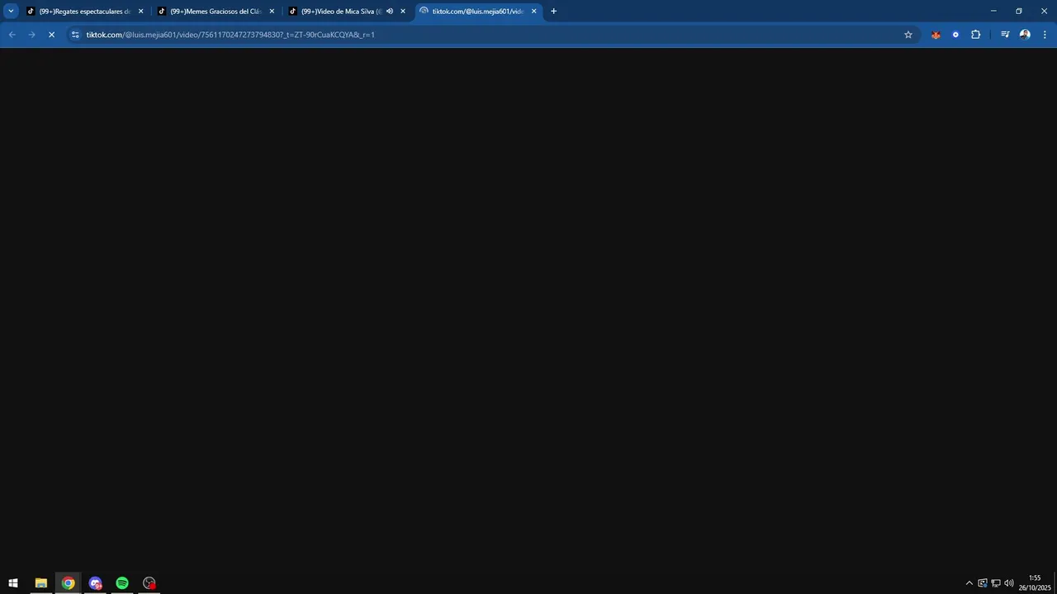The height and width of the screenshot is (594, 1057).
Task: Mute audio on the Mica Silva tab
Action: (390, 12)
